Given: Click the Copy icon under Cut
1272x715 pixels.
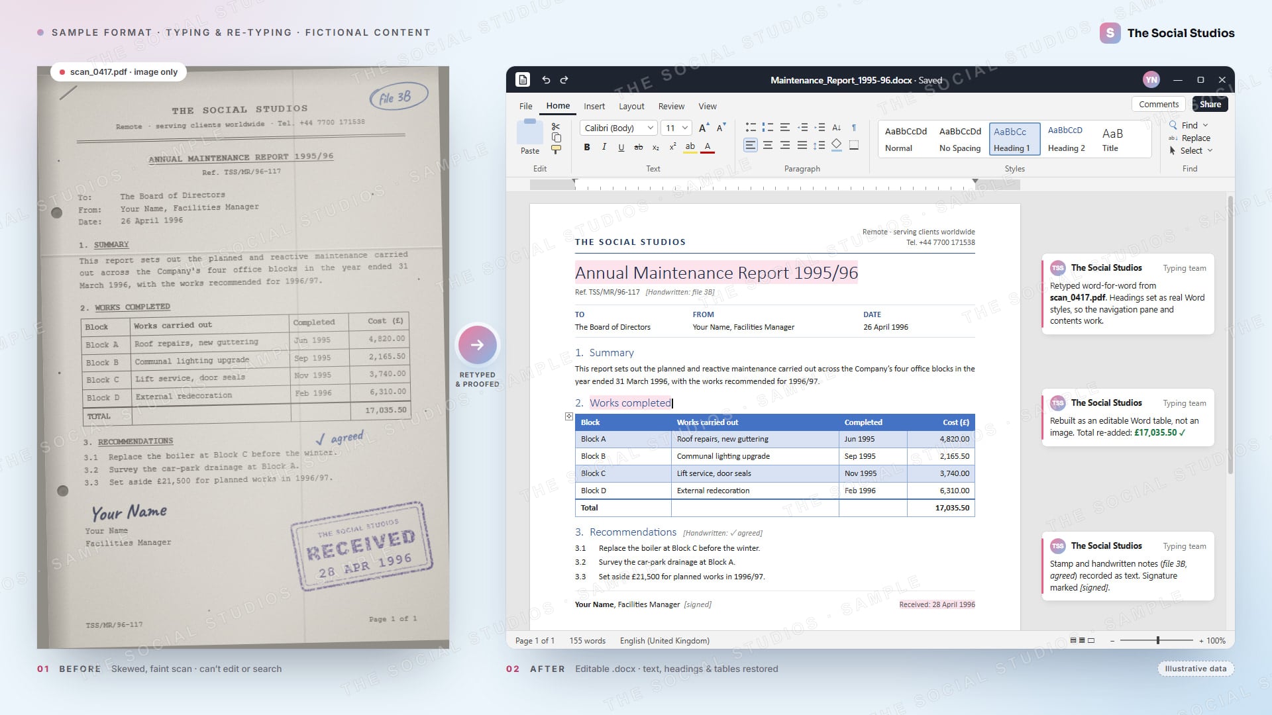Looking at the screenshot, I should (556, 138).
